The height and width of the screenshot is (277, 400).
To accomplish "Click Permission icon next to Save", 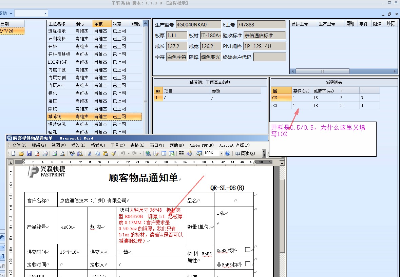I will [x=37, y=153].
